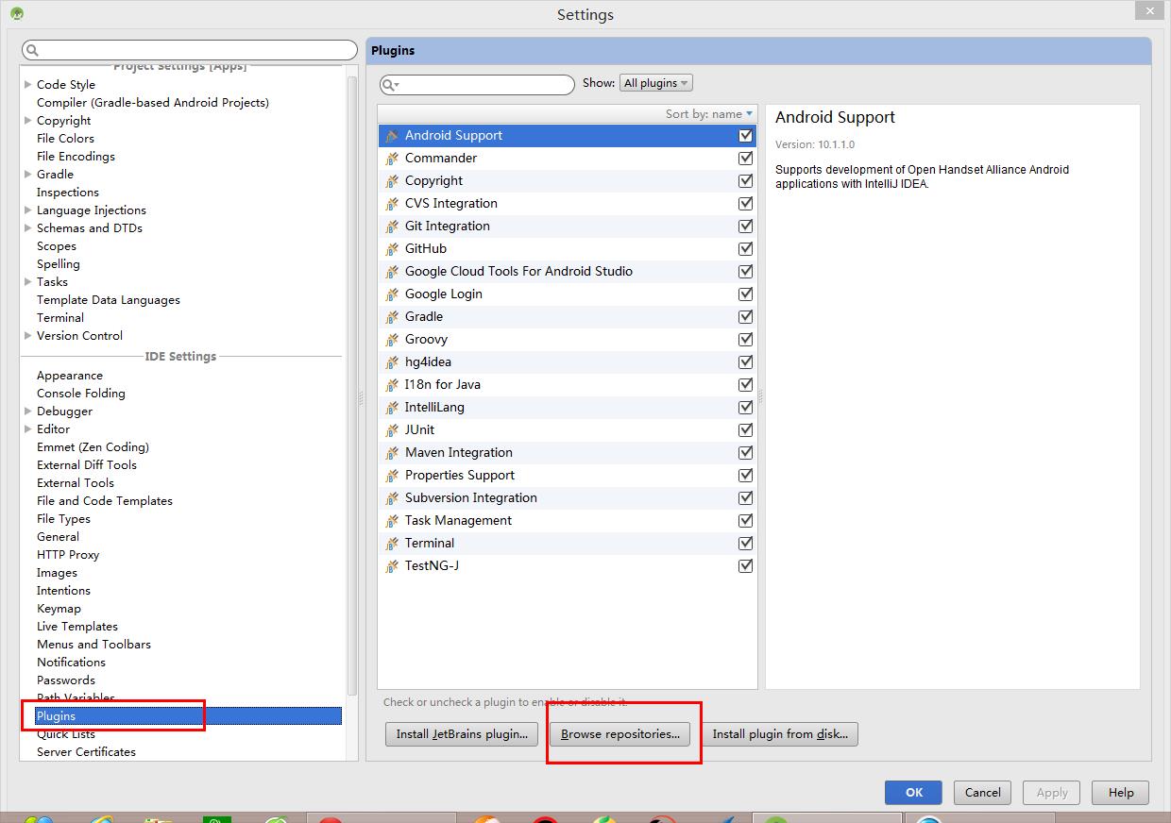Click the Properties Support plugin icon
This screenshot has width=1171, height=823.
(392, 476)
